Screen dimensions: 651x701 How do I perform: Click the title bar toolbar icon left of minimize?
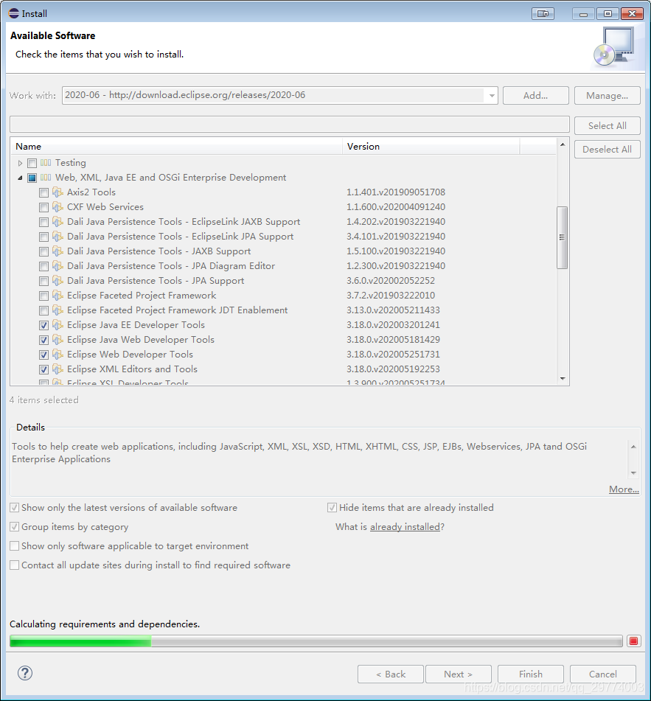[543, 14]
